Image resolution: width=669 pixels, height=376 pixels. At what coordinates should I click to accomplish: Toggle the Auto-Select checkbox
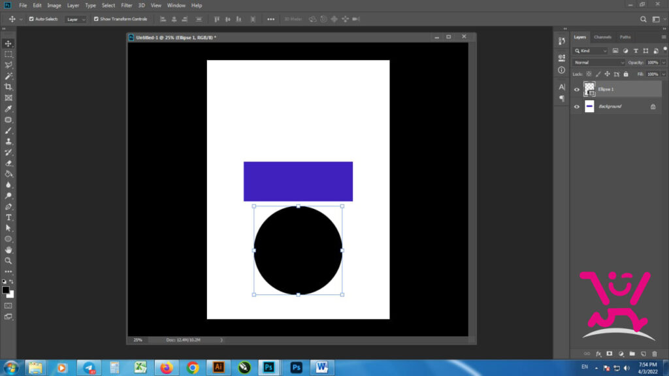coord(31,19)
